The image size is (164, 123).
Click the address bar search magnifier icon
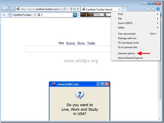(x=65, y=9)
